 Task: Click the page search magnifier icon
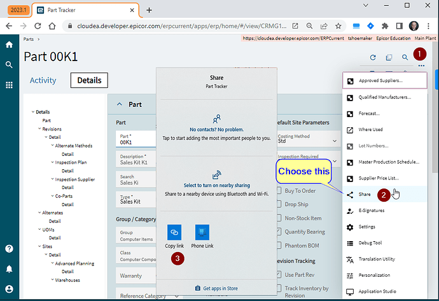pos(405,57)
